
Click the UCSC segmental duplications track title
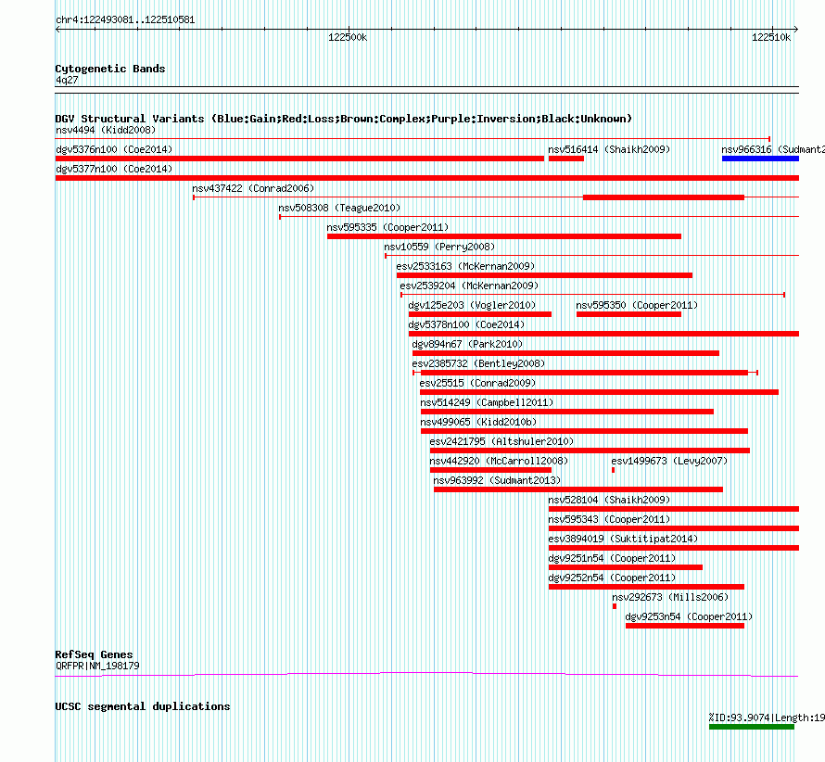coord(143,706)
